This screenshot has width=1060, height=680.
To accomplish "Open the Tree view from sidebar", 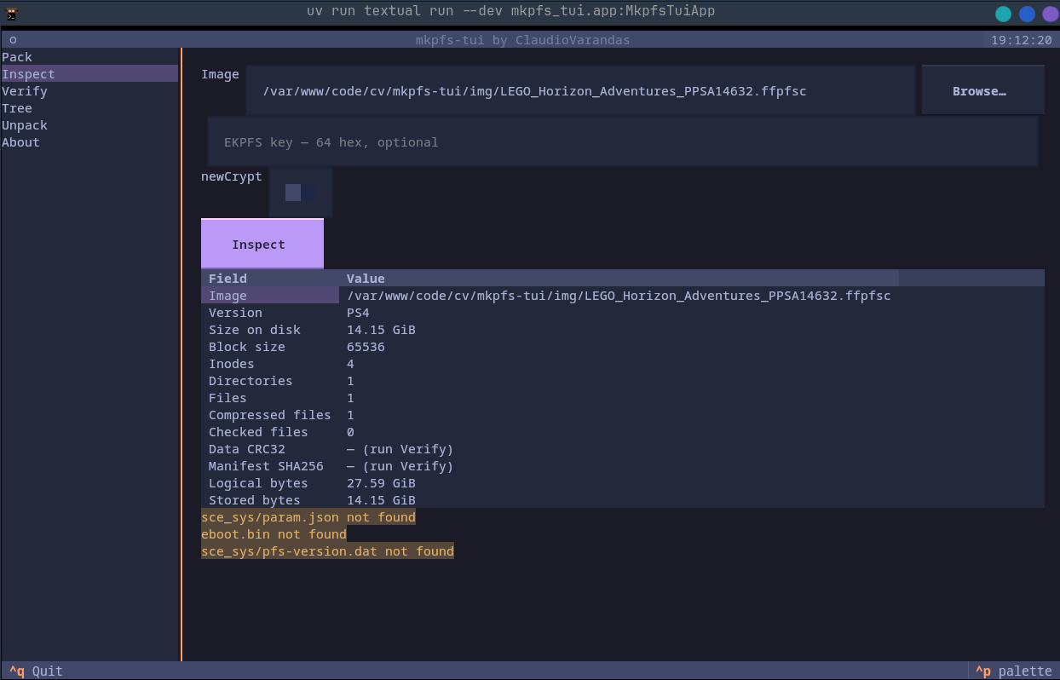I will pos(89,108).
